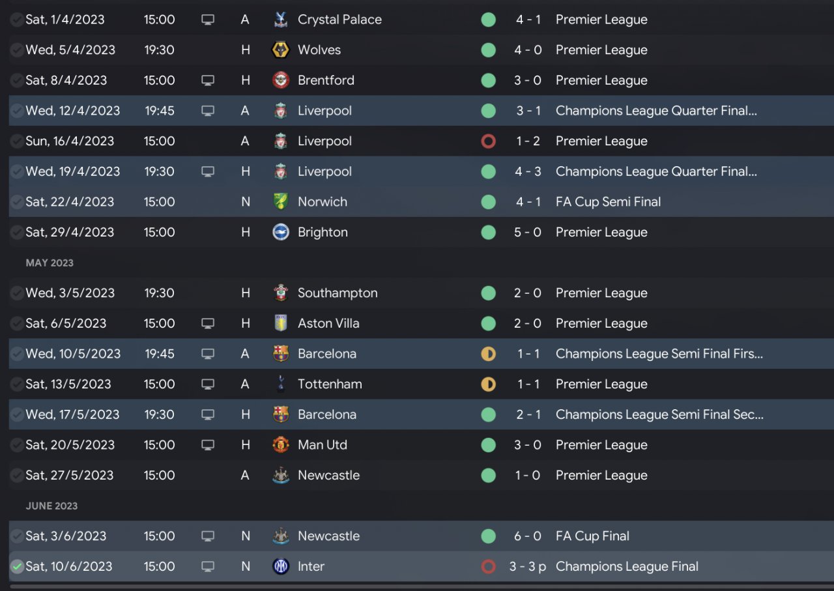Screen dimensions: 834x591
Task: Click TV broadcast icon on Inter final row
Action: click(208, 566)
